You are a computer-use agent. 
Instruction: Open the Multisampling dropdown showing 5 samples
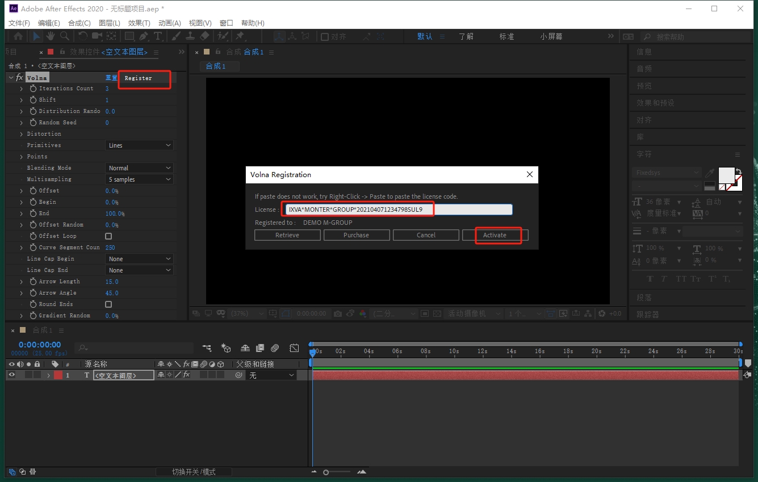140,179
